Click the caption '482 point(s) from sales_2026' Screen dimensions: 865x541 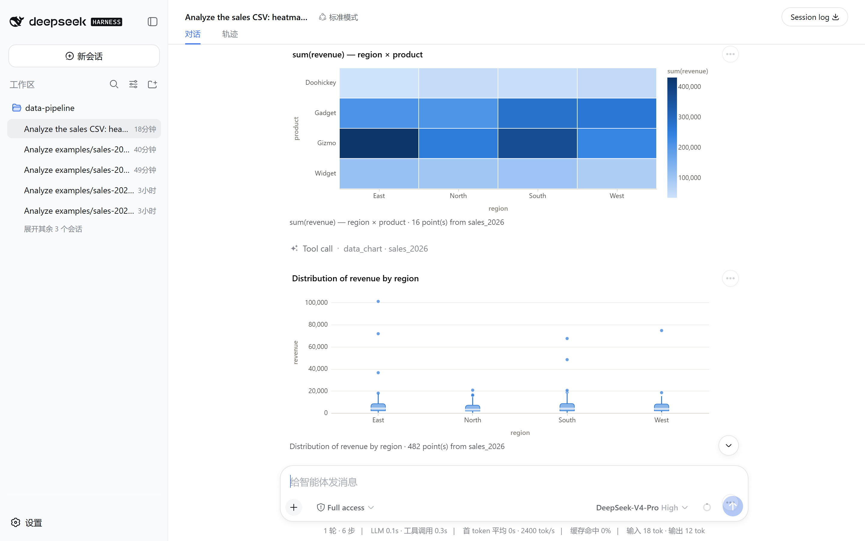click(456, 446)
